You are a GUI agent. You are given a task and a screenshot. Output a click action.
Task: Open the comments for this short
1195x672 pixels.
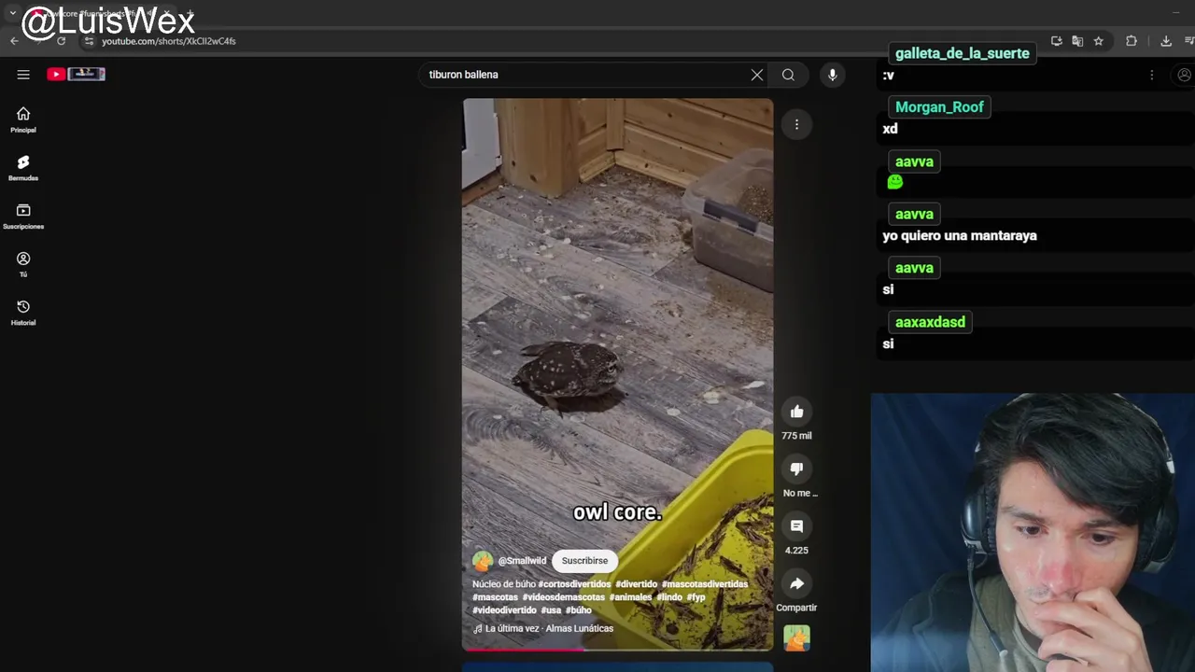(796, 526)
